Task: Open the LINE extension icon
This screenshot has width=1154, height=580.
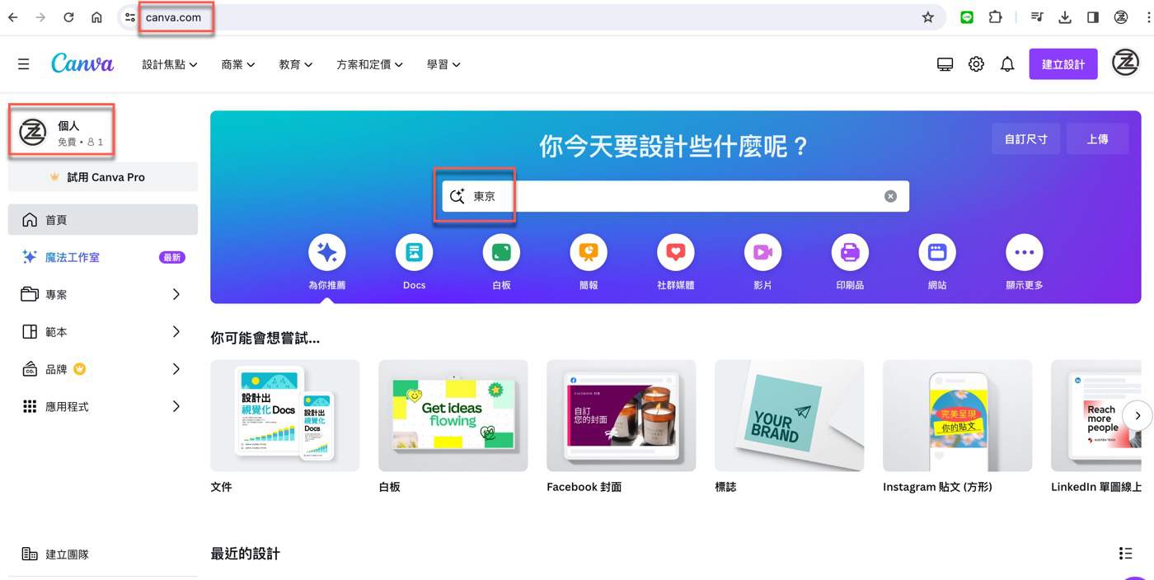Action: click(x=968, y=17)
